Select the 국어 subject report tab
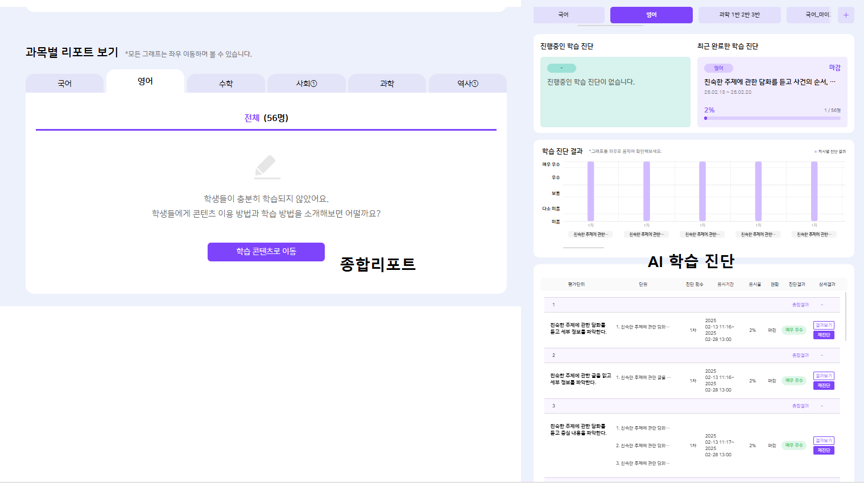 (x=65, y=84)
